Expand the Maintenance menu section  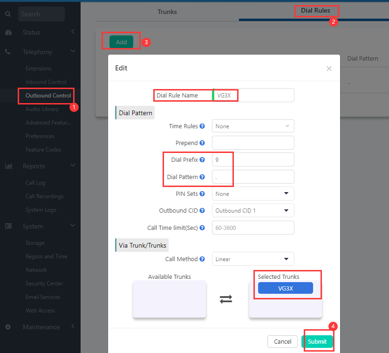pos(73,326)
